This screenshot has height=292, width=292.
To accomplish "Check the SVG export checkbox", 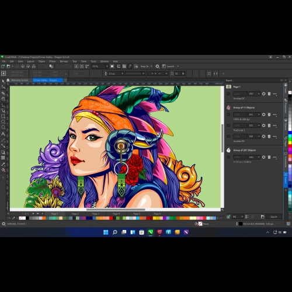I will (x=228, y=157).
